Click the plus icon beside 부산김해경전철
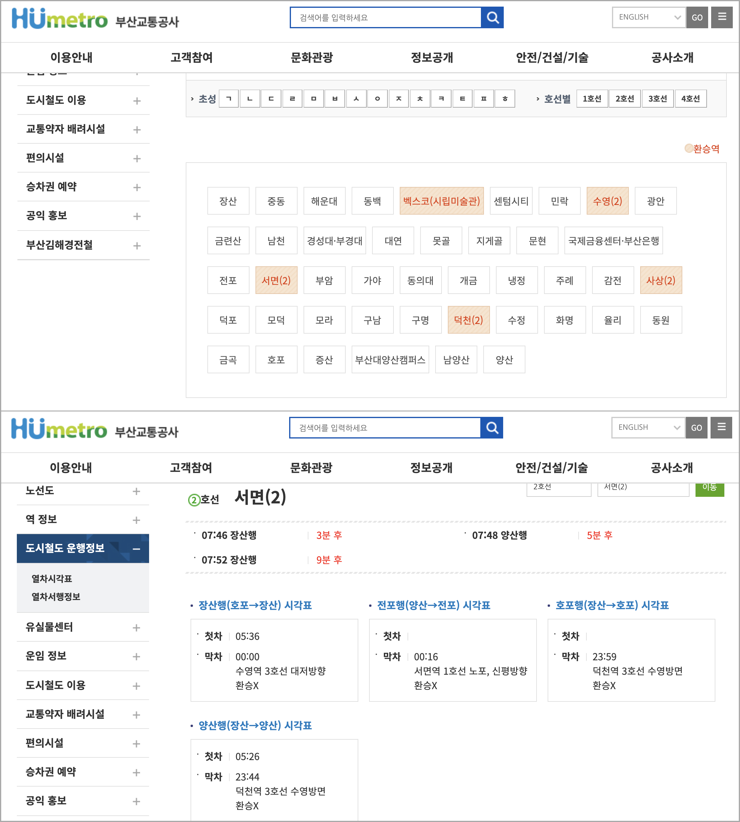 [137, 246]
